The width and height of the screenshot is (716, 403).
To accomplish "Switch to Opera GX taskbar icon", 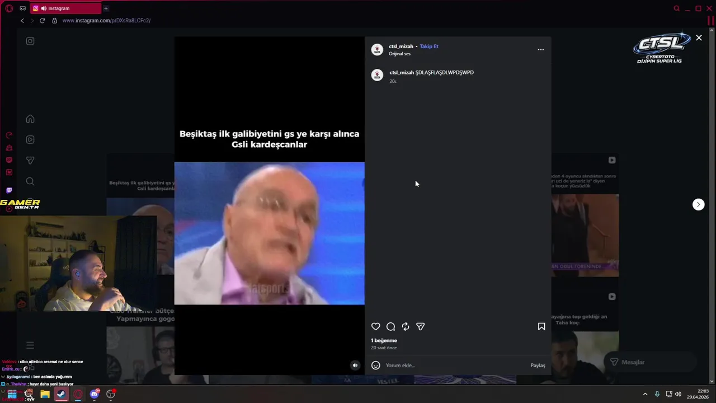I will (78, 394).
